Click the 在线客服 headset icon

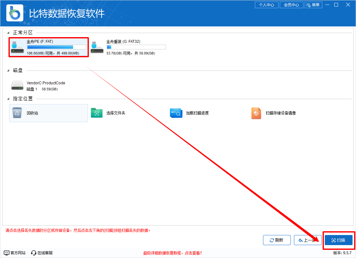click(x=34, y=253)
